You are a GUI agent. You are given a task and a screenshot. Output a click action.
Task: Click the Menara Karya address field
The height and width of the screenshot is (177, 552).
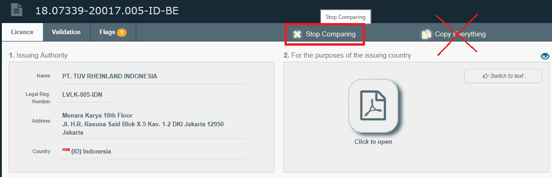[152, 124]
